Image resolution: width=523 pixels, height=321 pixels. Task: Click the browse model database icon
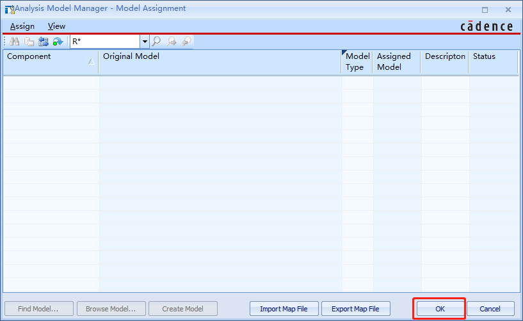(29, 42)
